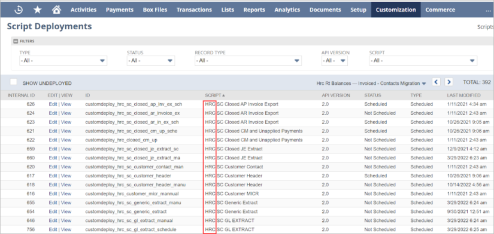Open the Payments menu
494x234 pixels.
point(120,10)
